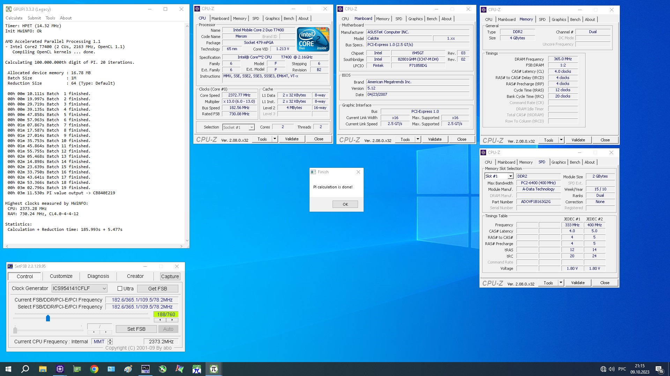Open the system info card taskbar icon
670x376 pixels.
point(111,369)
